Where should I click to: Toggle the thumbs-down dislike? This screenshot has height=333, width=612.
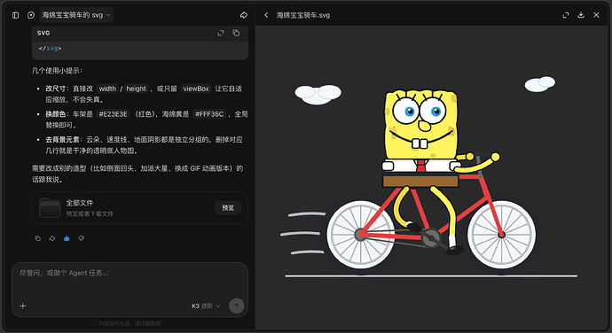(x=82, y=238)
